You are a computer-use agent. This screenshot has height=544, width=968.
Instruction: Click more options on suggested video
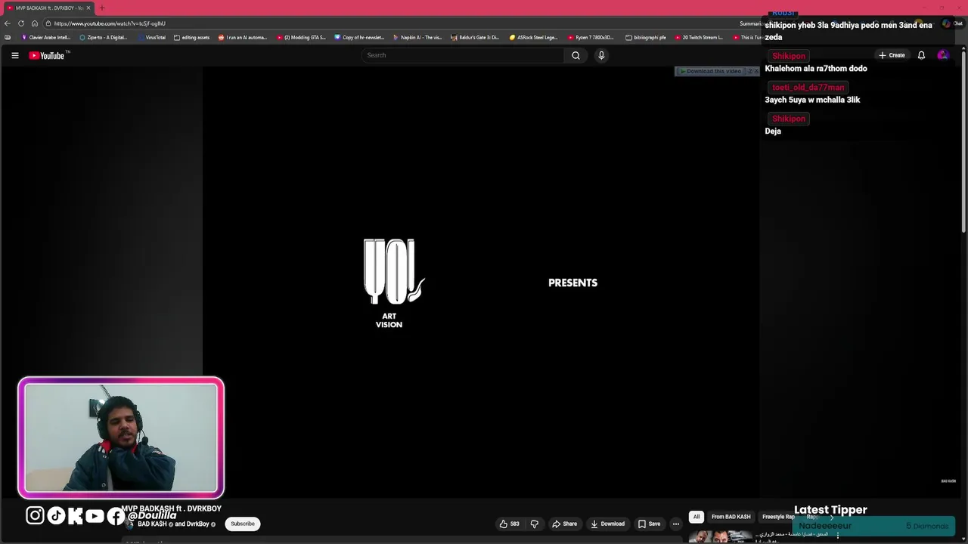(837, 536)
